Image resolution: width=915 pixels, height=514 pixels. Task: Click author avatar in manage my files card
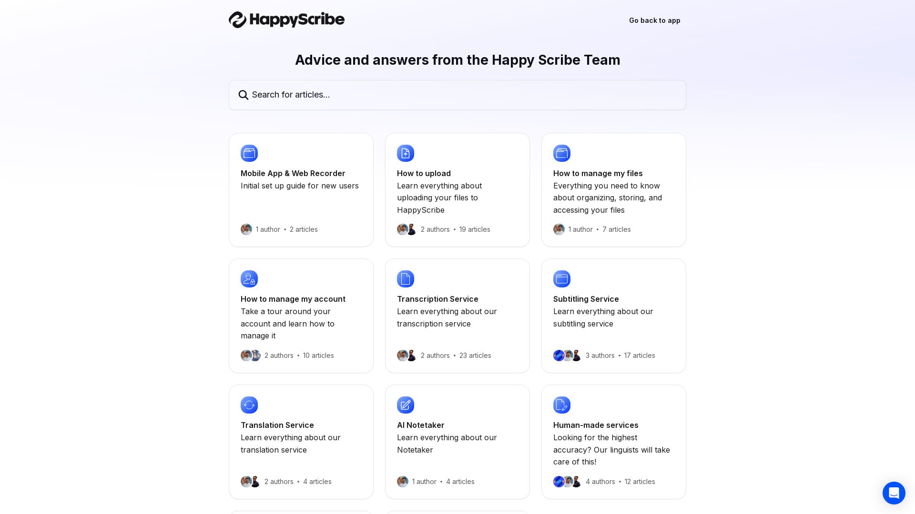point(559,229)
